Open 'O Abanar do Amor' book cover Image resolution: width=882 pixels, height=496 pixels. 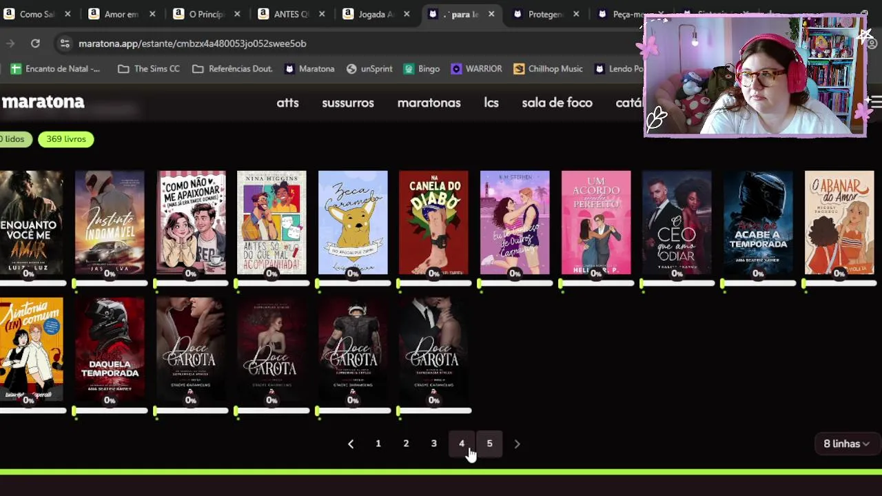click(839, 223)
